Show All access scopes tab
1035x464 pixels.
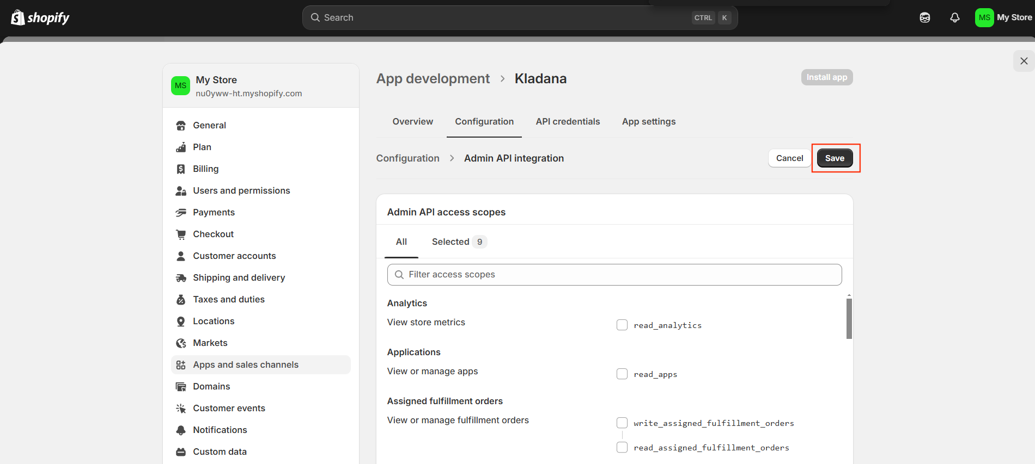tap(401, 242)
